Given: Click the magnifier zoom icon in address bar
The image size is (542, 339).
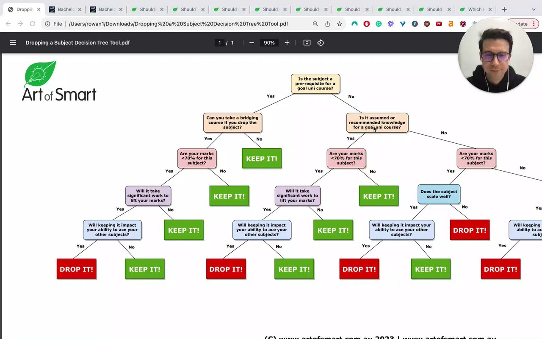Looking at the screenshot, I should [315, 24].
